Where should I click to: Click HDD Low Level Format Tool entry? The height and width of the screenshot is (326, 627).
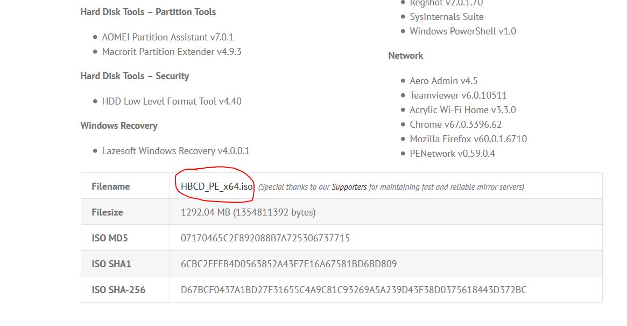pyautogui.click(x=171, y=101)
